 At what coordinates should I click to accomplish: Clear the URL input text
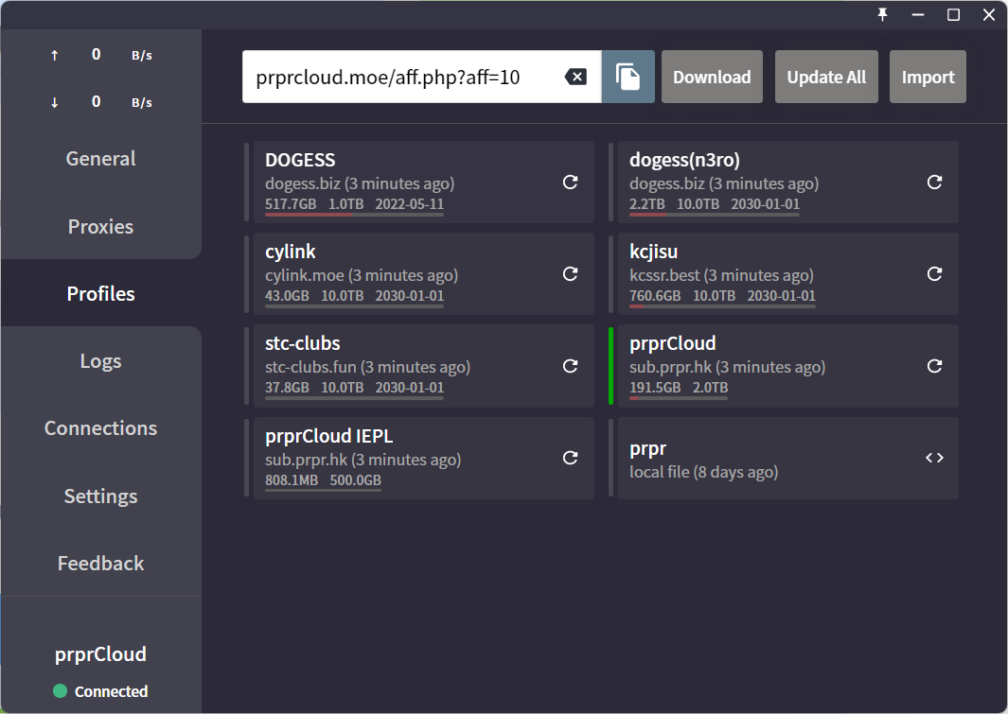point(575,78)
